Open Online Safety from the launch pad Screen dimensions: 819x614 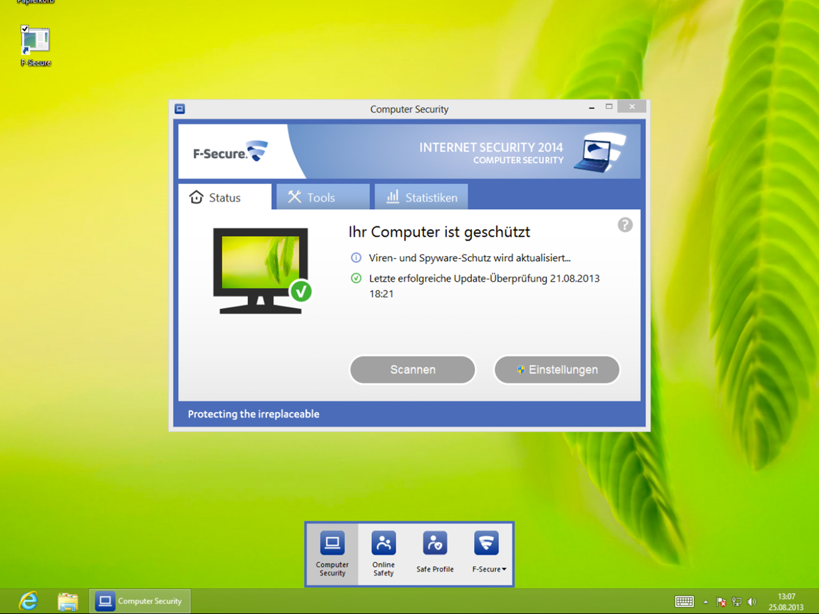tap(383, 553)
